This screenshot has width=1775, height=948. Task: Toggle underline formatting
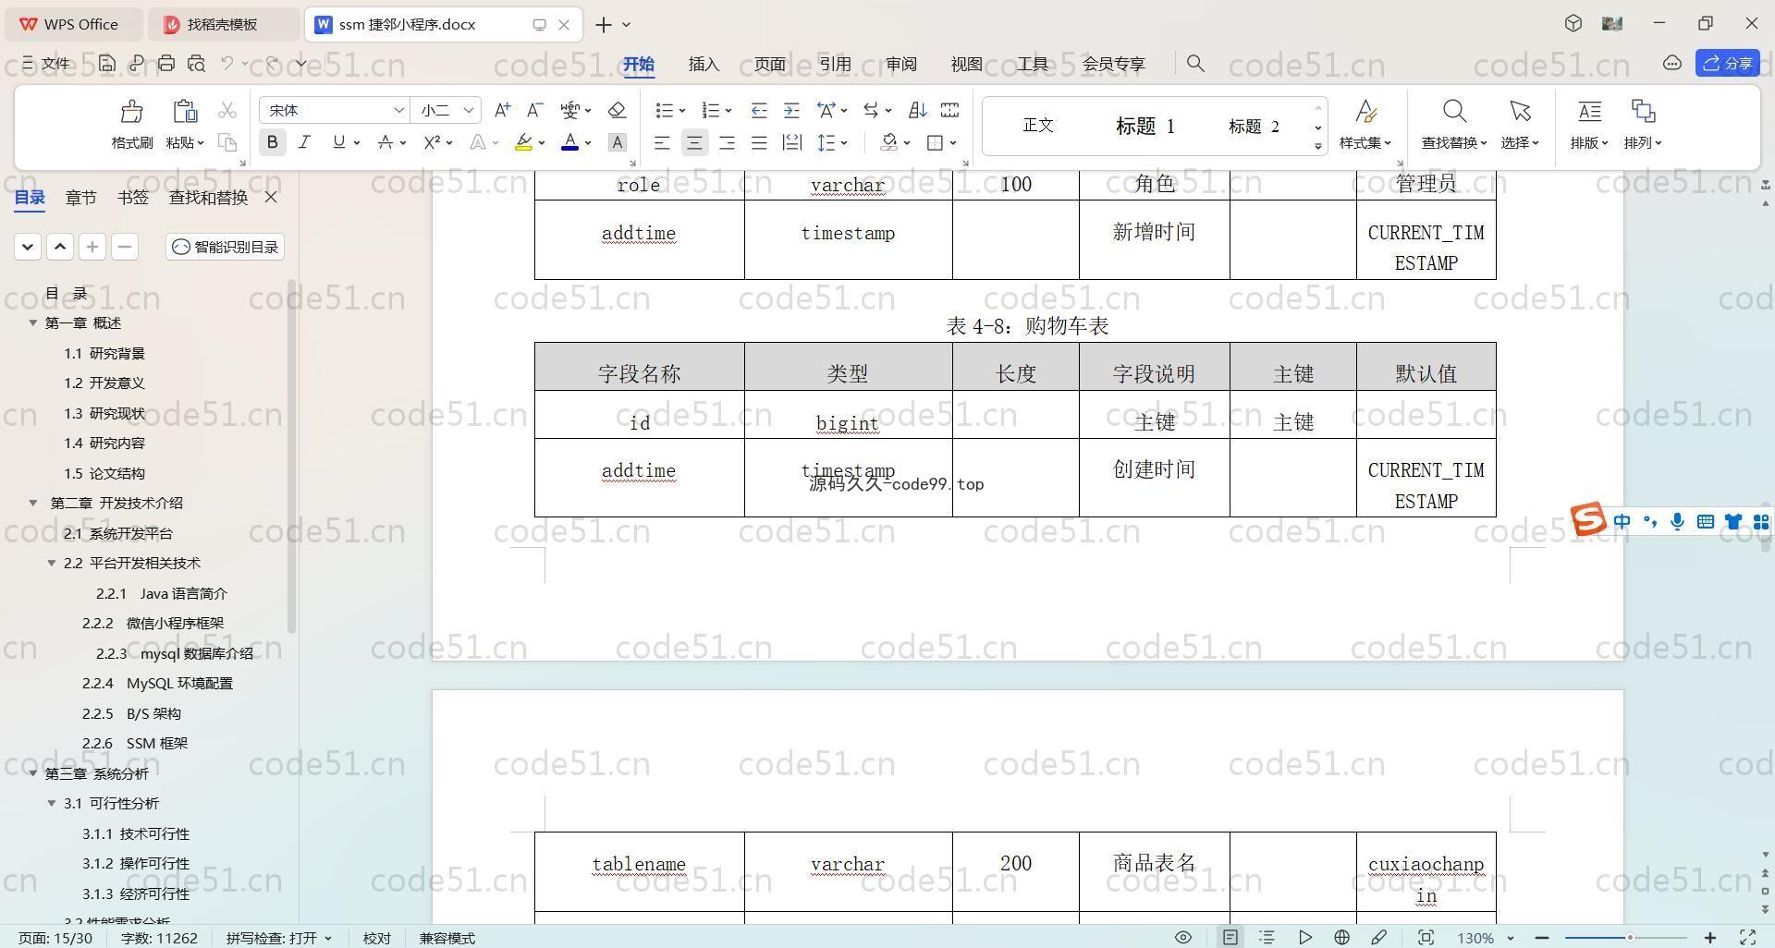[338, 142]
